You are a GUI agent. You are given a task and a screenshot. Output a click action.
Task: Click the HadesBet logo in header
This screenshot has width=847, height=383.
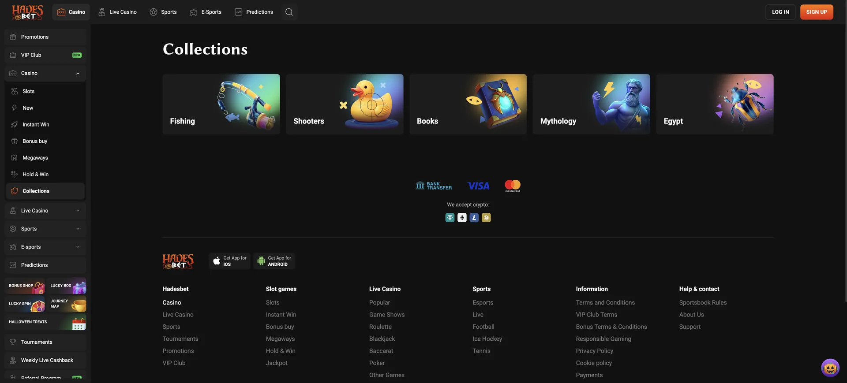click(x=27, y=12)
